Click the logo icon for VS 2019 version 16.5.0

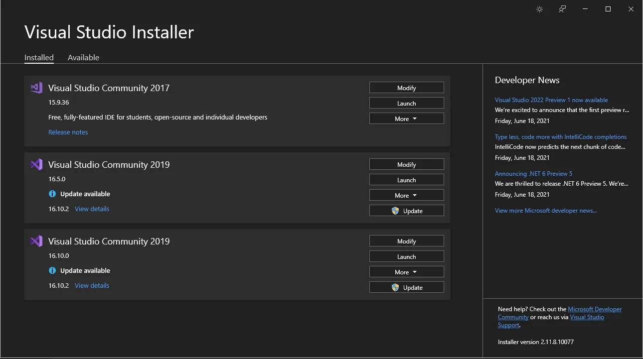pos(36,164)
